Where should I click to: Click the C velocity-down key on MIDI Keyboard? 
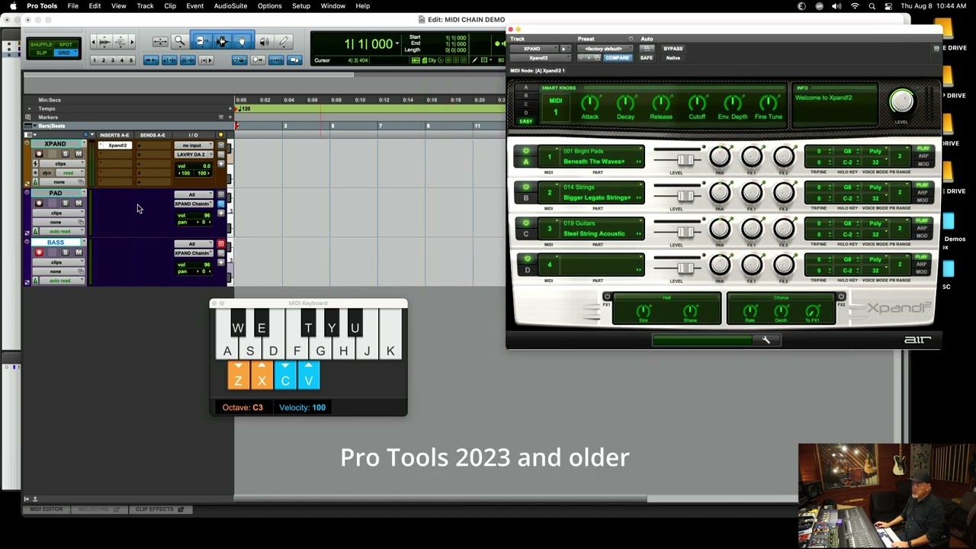(x=285, y=376)
